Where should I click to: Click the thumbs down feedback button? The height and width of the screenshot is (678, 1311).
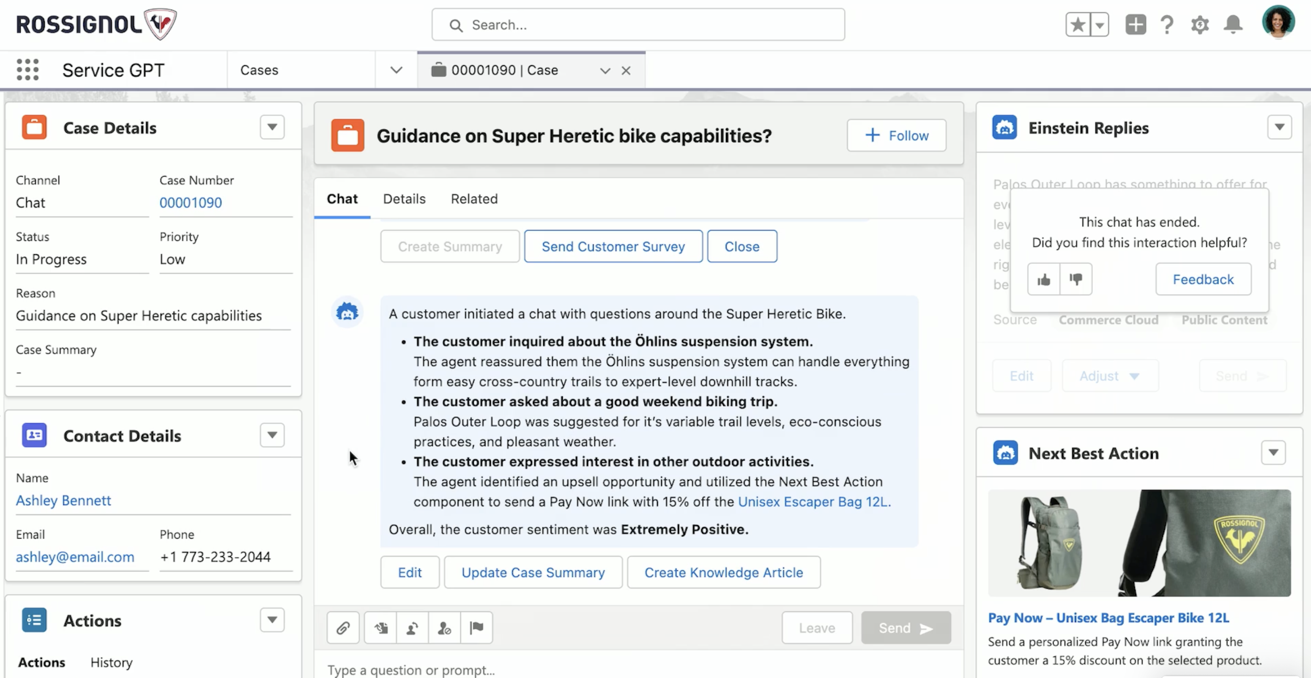(x=1076, y=279)
